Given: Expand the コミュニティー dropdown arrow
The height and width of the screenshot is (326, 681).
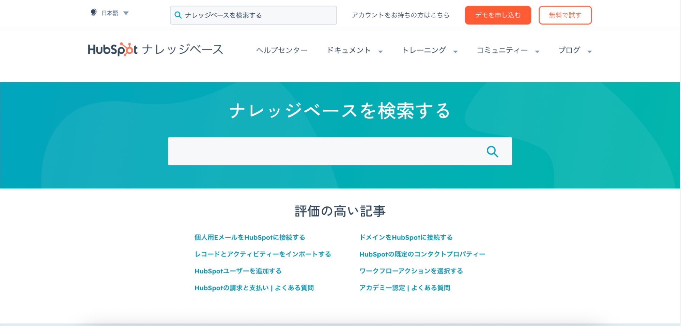Looking at the screenshot, I should (537, 51).
